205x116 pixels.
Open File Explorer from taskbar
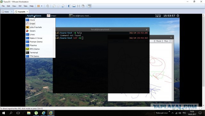point(29,113)
